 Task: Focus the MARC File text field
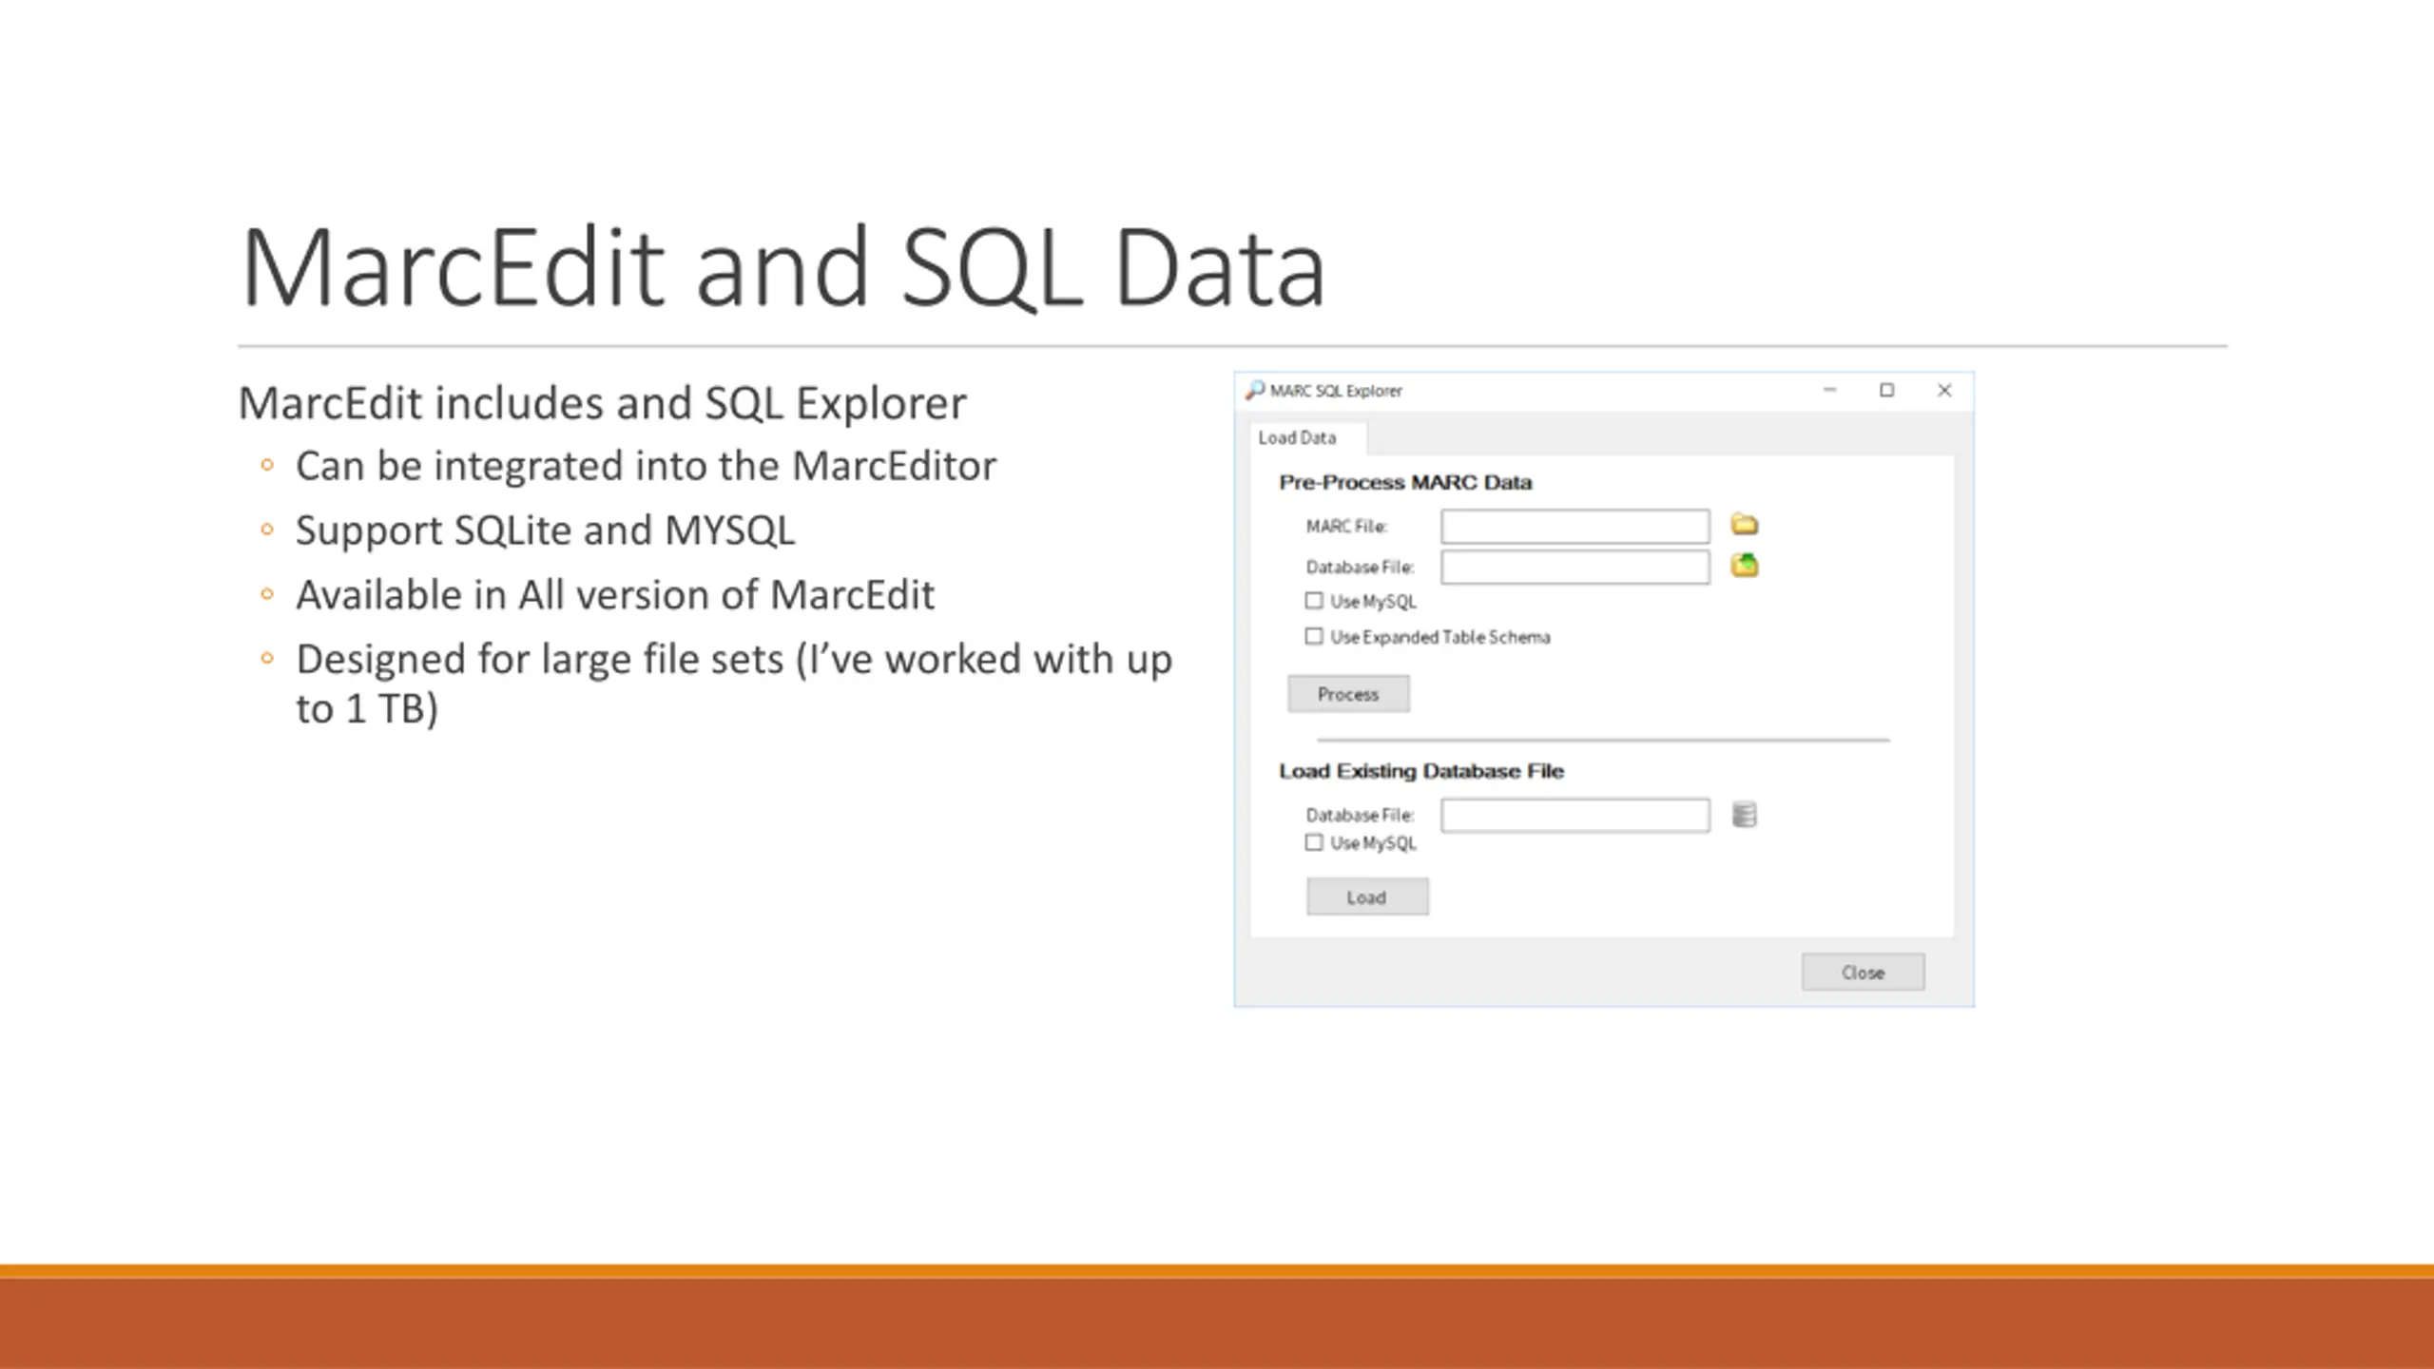coord(1574,526)
